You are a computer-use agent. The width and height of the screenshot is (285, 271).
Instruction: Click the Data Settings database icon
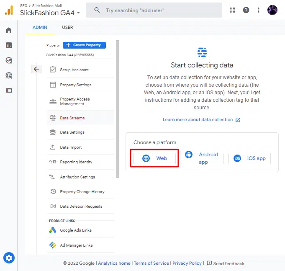(53, 132)
